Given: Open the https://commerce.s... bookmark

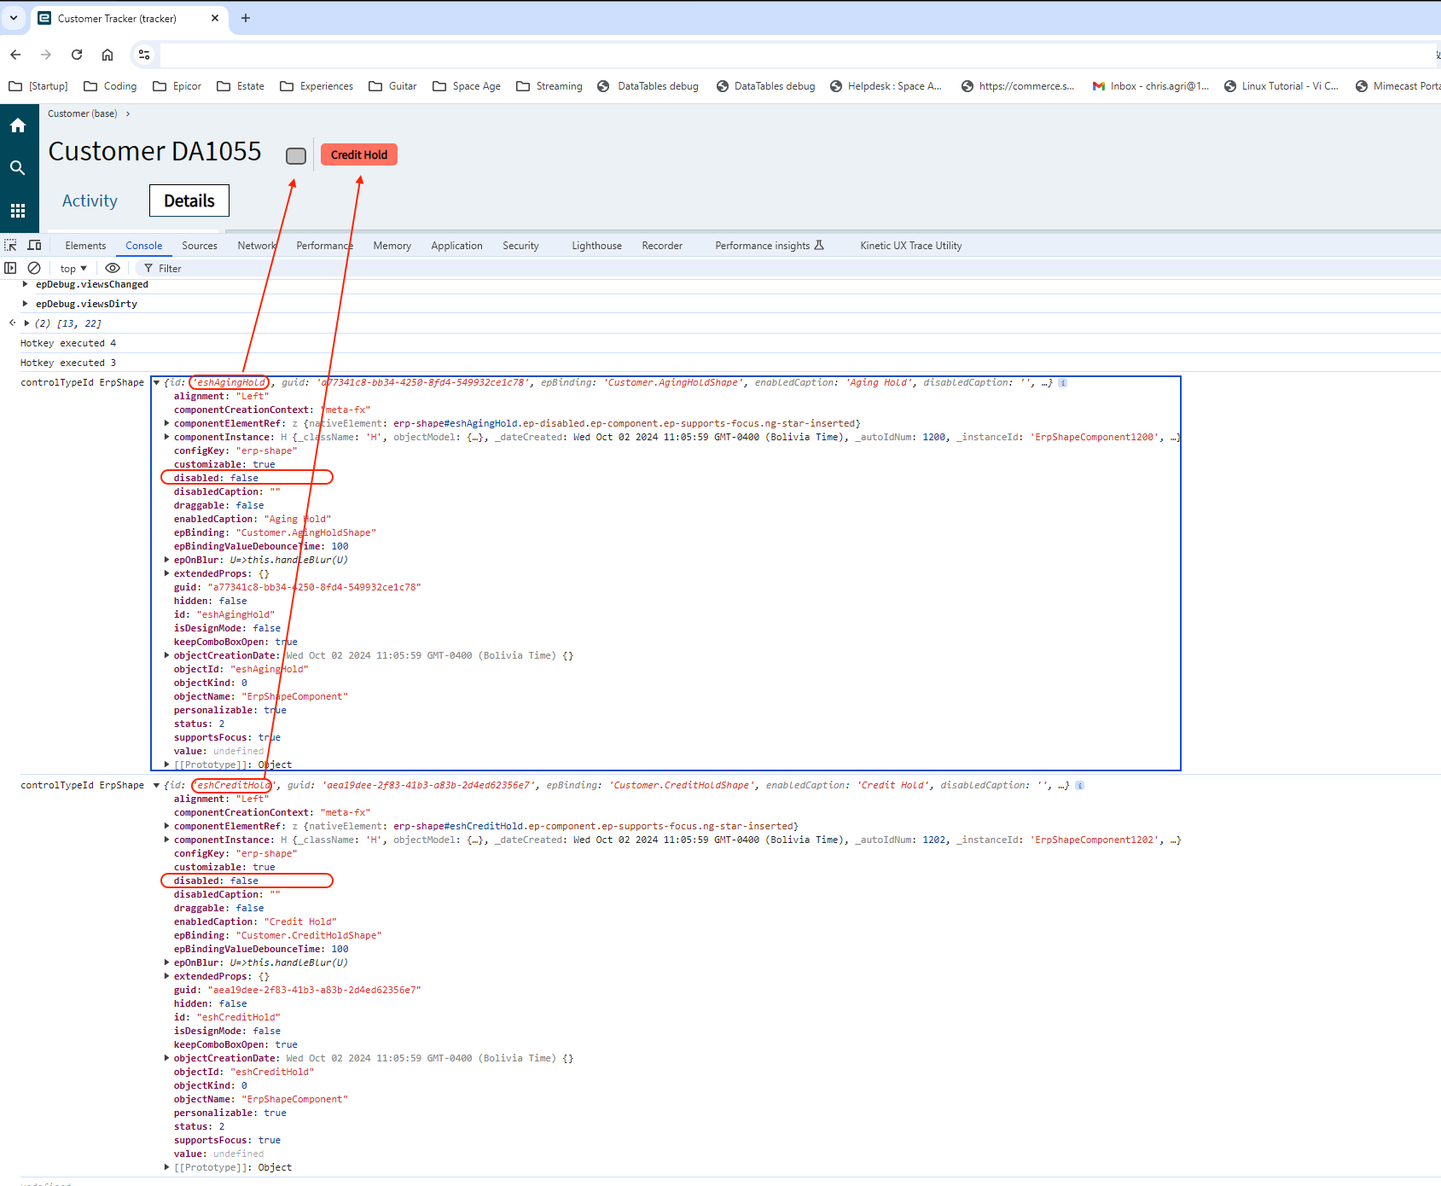Looking at the screenshot, I should 1018,86.
